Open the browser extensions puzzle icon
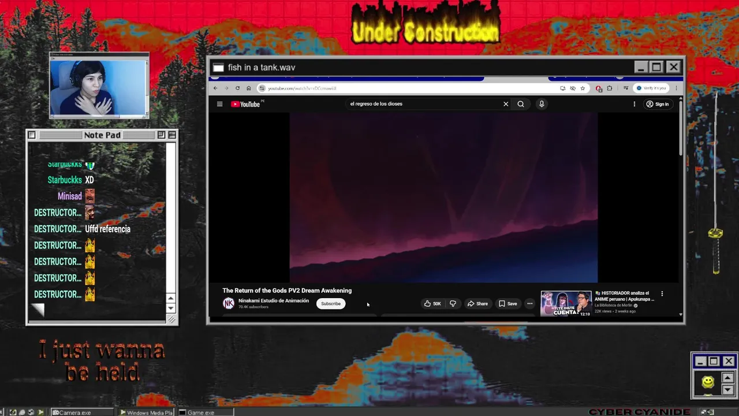Viewport: 739px width, 416px height. point(609,88)
